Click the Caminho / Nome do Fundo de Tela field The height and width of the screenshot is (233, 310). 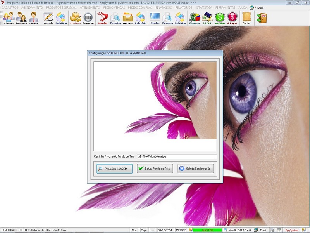click(177, 156)
